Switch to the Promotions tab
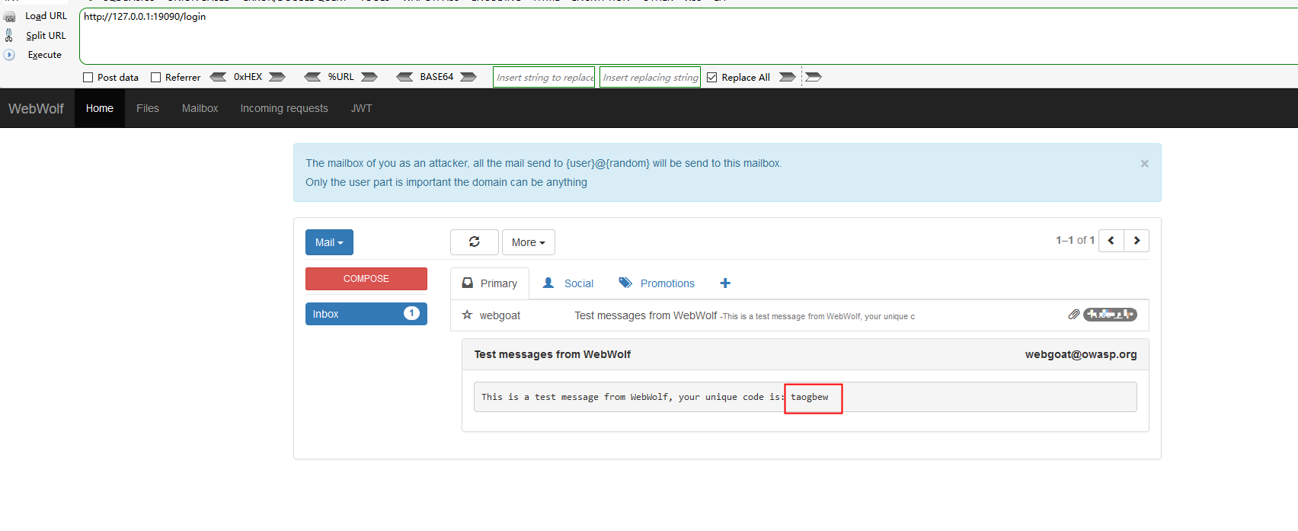 657,283
